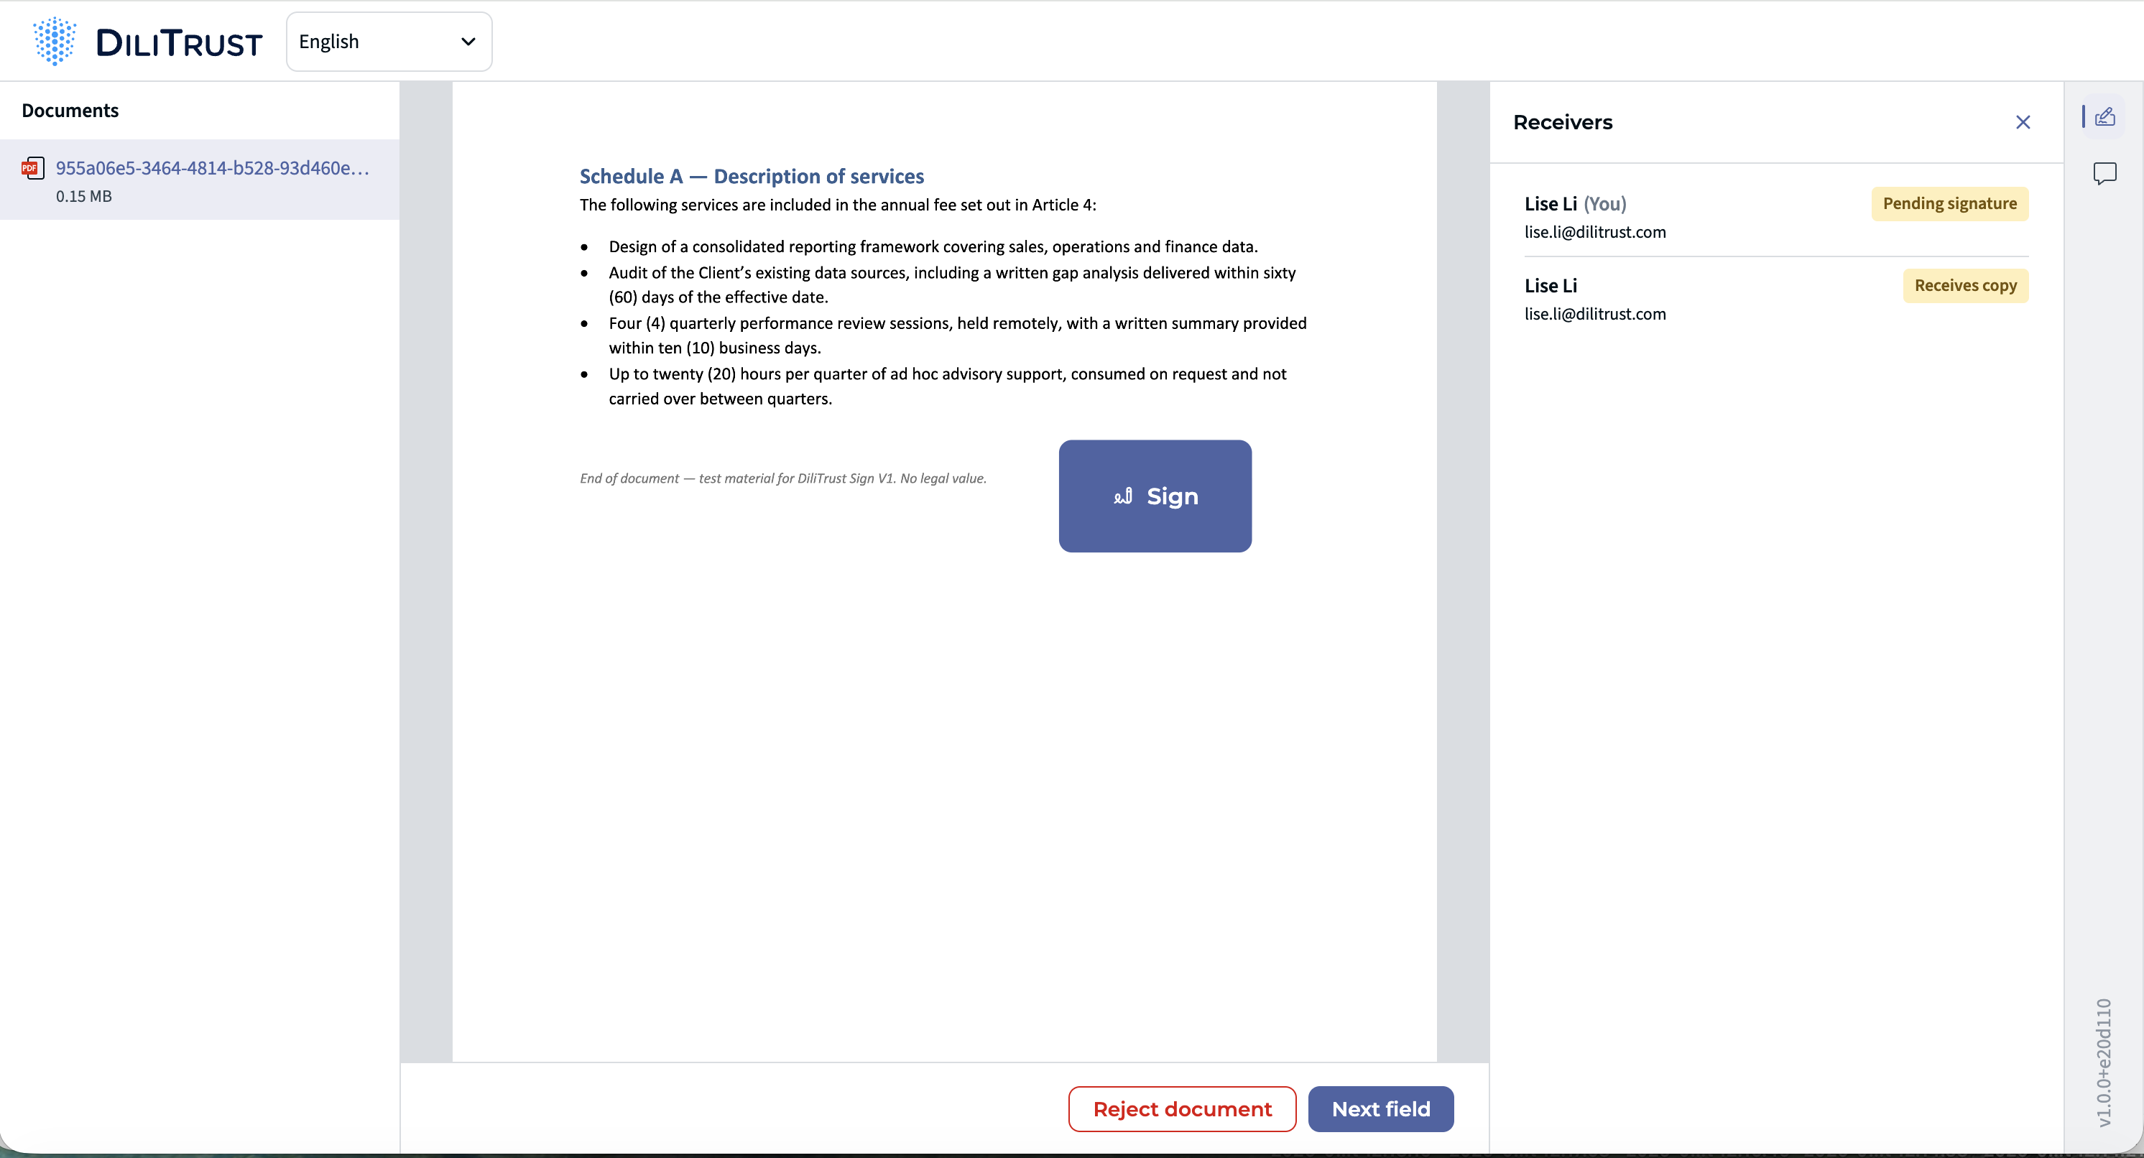Click the Pending signature status badge
Image resolution: width=2144 pixels, height=1158 pixels.
[1949, 204]
